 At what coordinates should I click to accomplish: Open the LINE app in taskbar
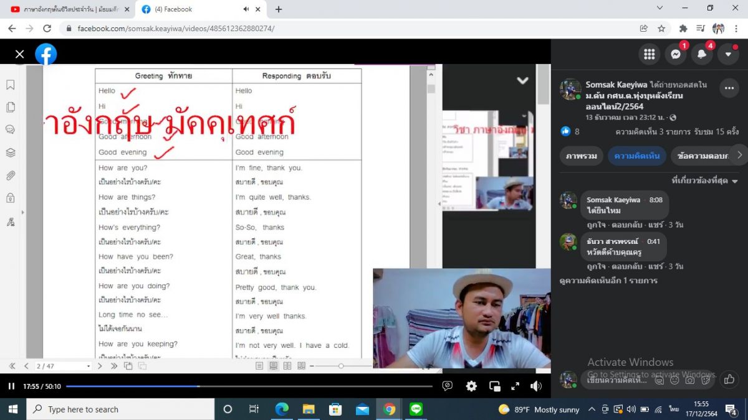tap(416, 409)
